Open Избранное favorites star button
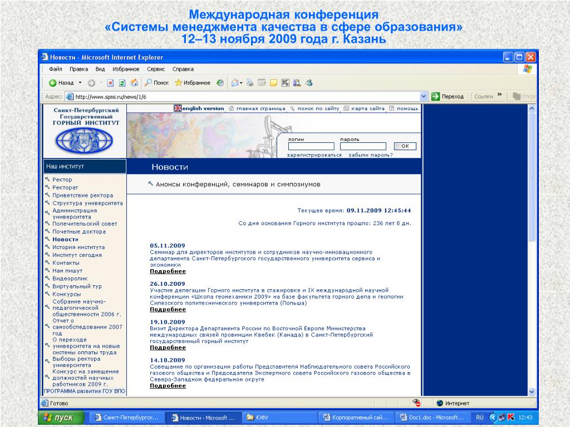The image size is (570, 427). [192, 83]
